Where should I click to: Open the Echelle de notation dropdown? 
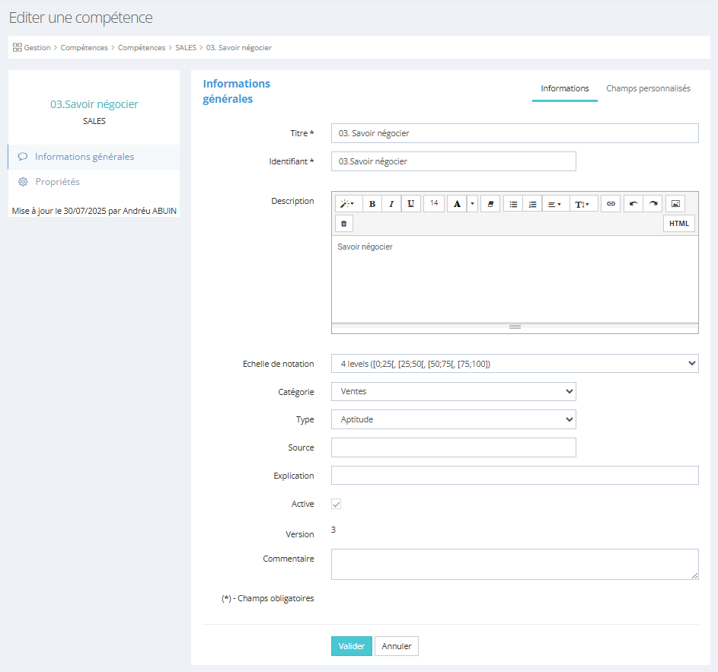(x=515, y=364)
